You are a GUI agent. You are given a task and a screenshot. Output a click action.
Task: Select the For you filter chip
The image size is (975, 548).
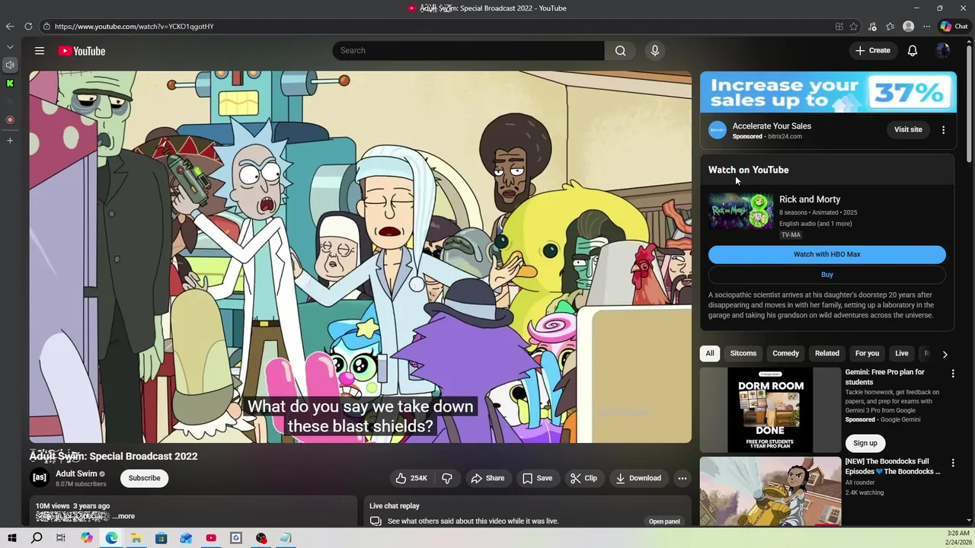tap(867, 353)
